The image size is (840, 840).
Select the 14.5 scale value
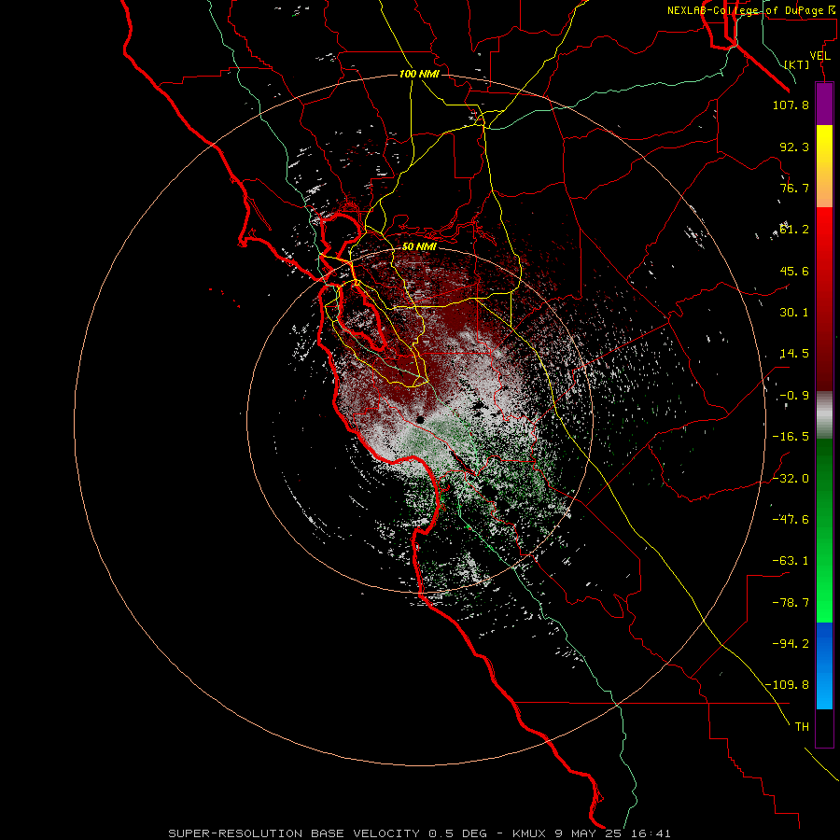pos(794,354)
